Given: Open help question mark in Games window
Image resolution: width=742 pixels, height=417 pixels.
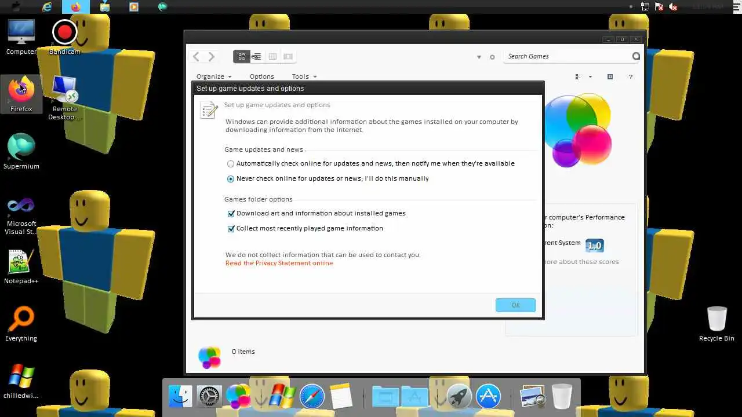Looking at the screenshot, I should [x=630, y=76].
